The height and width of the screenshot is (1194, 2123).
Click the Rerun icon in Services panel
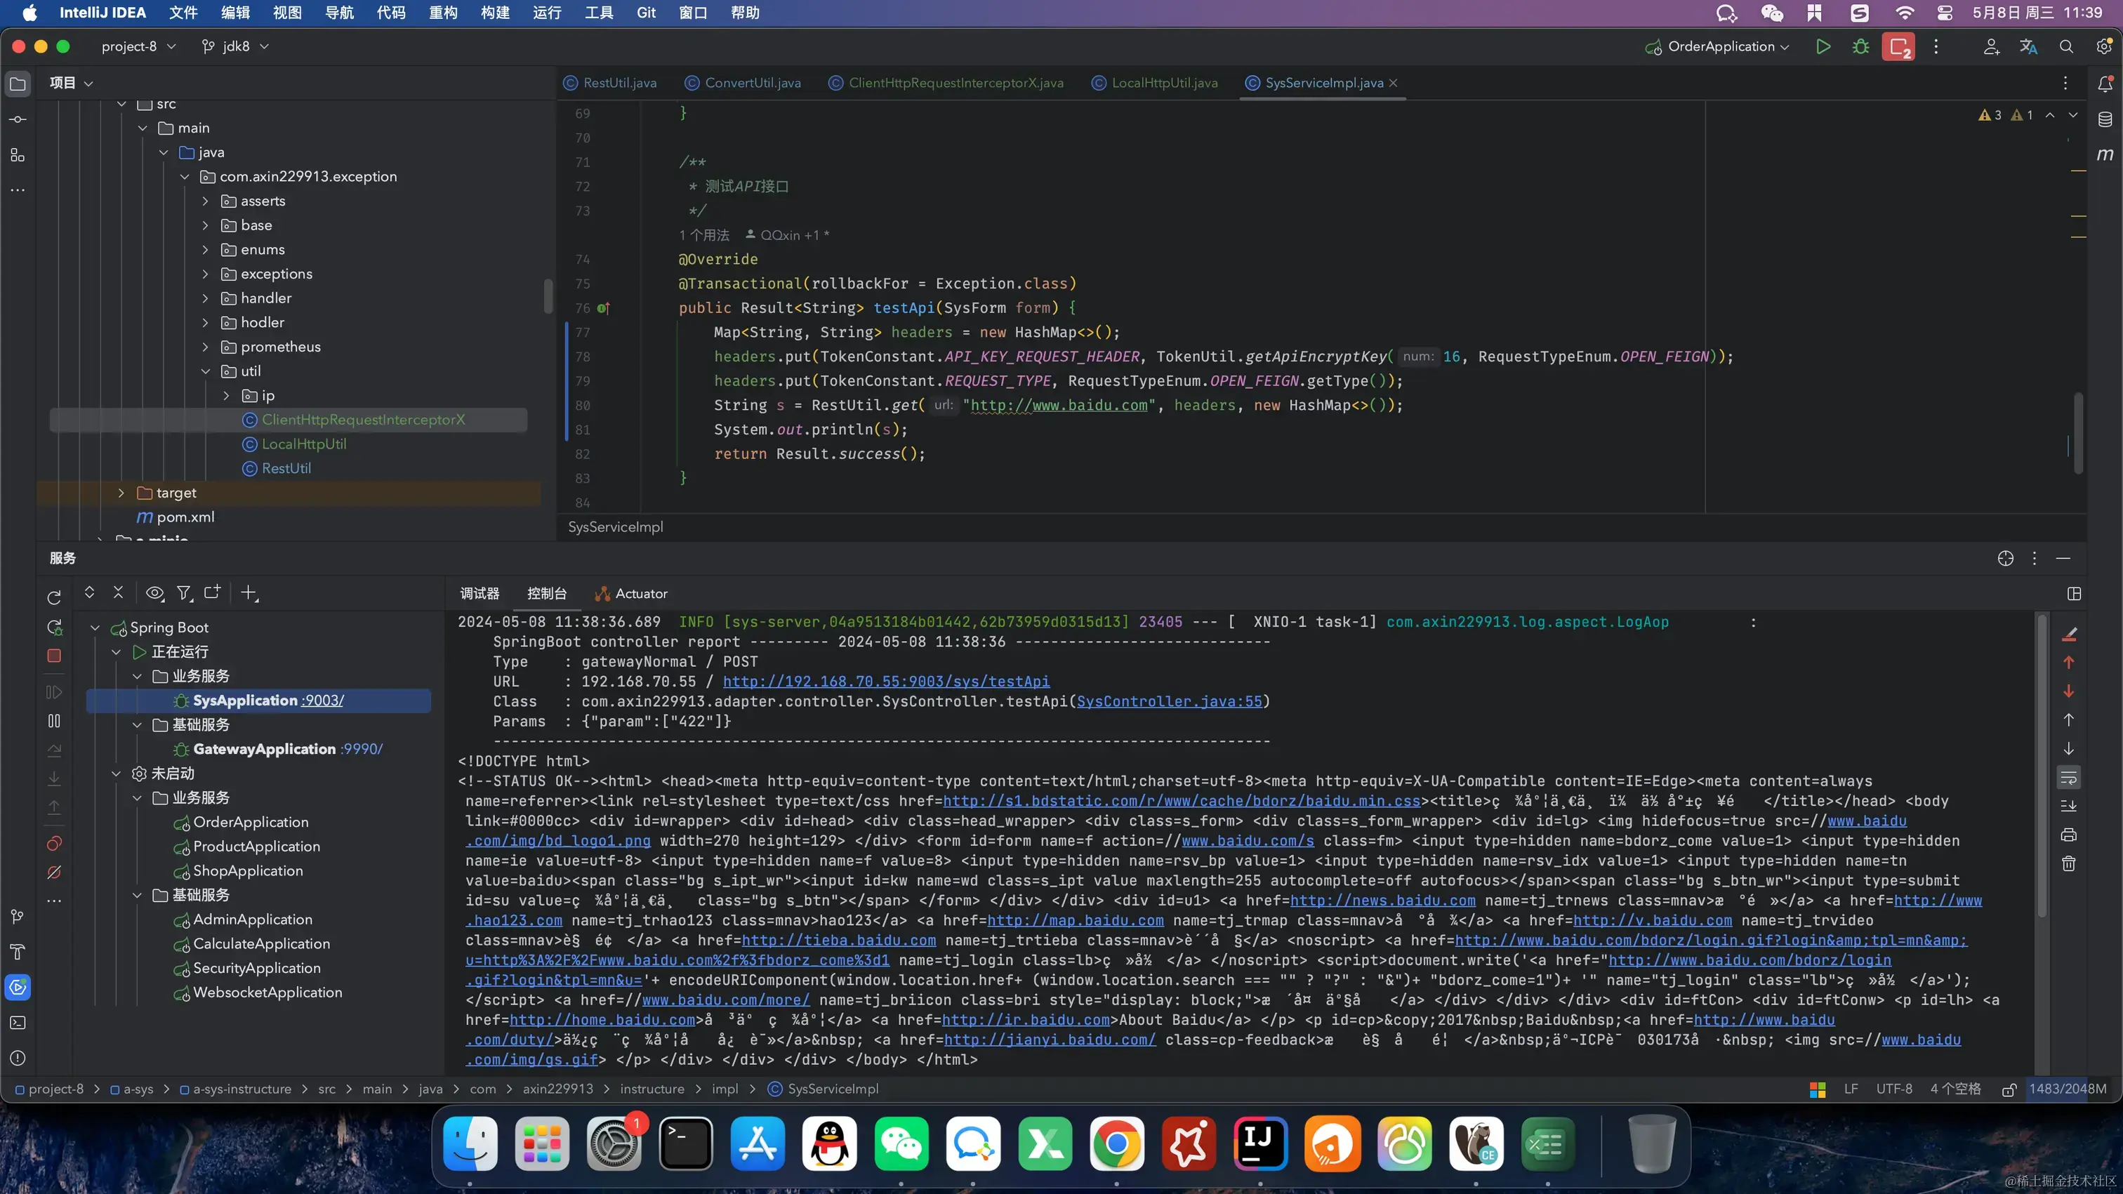click(x=54, y=597)
